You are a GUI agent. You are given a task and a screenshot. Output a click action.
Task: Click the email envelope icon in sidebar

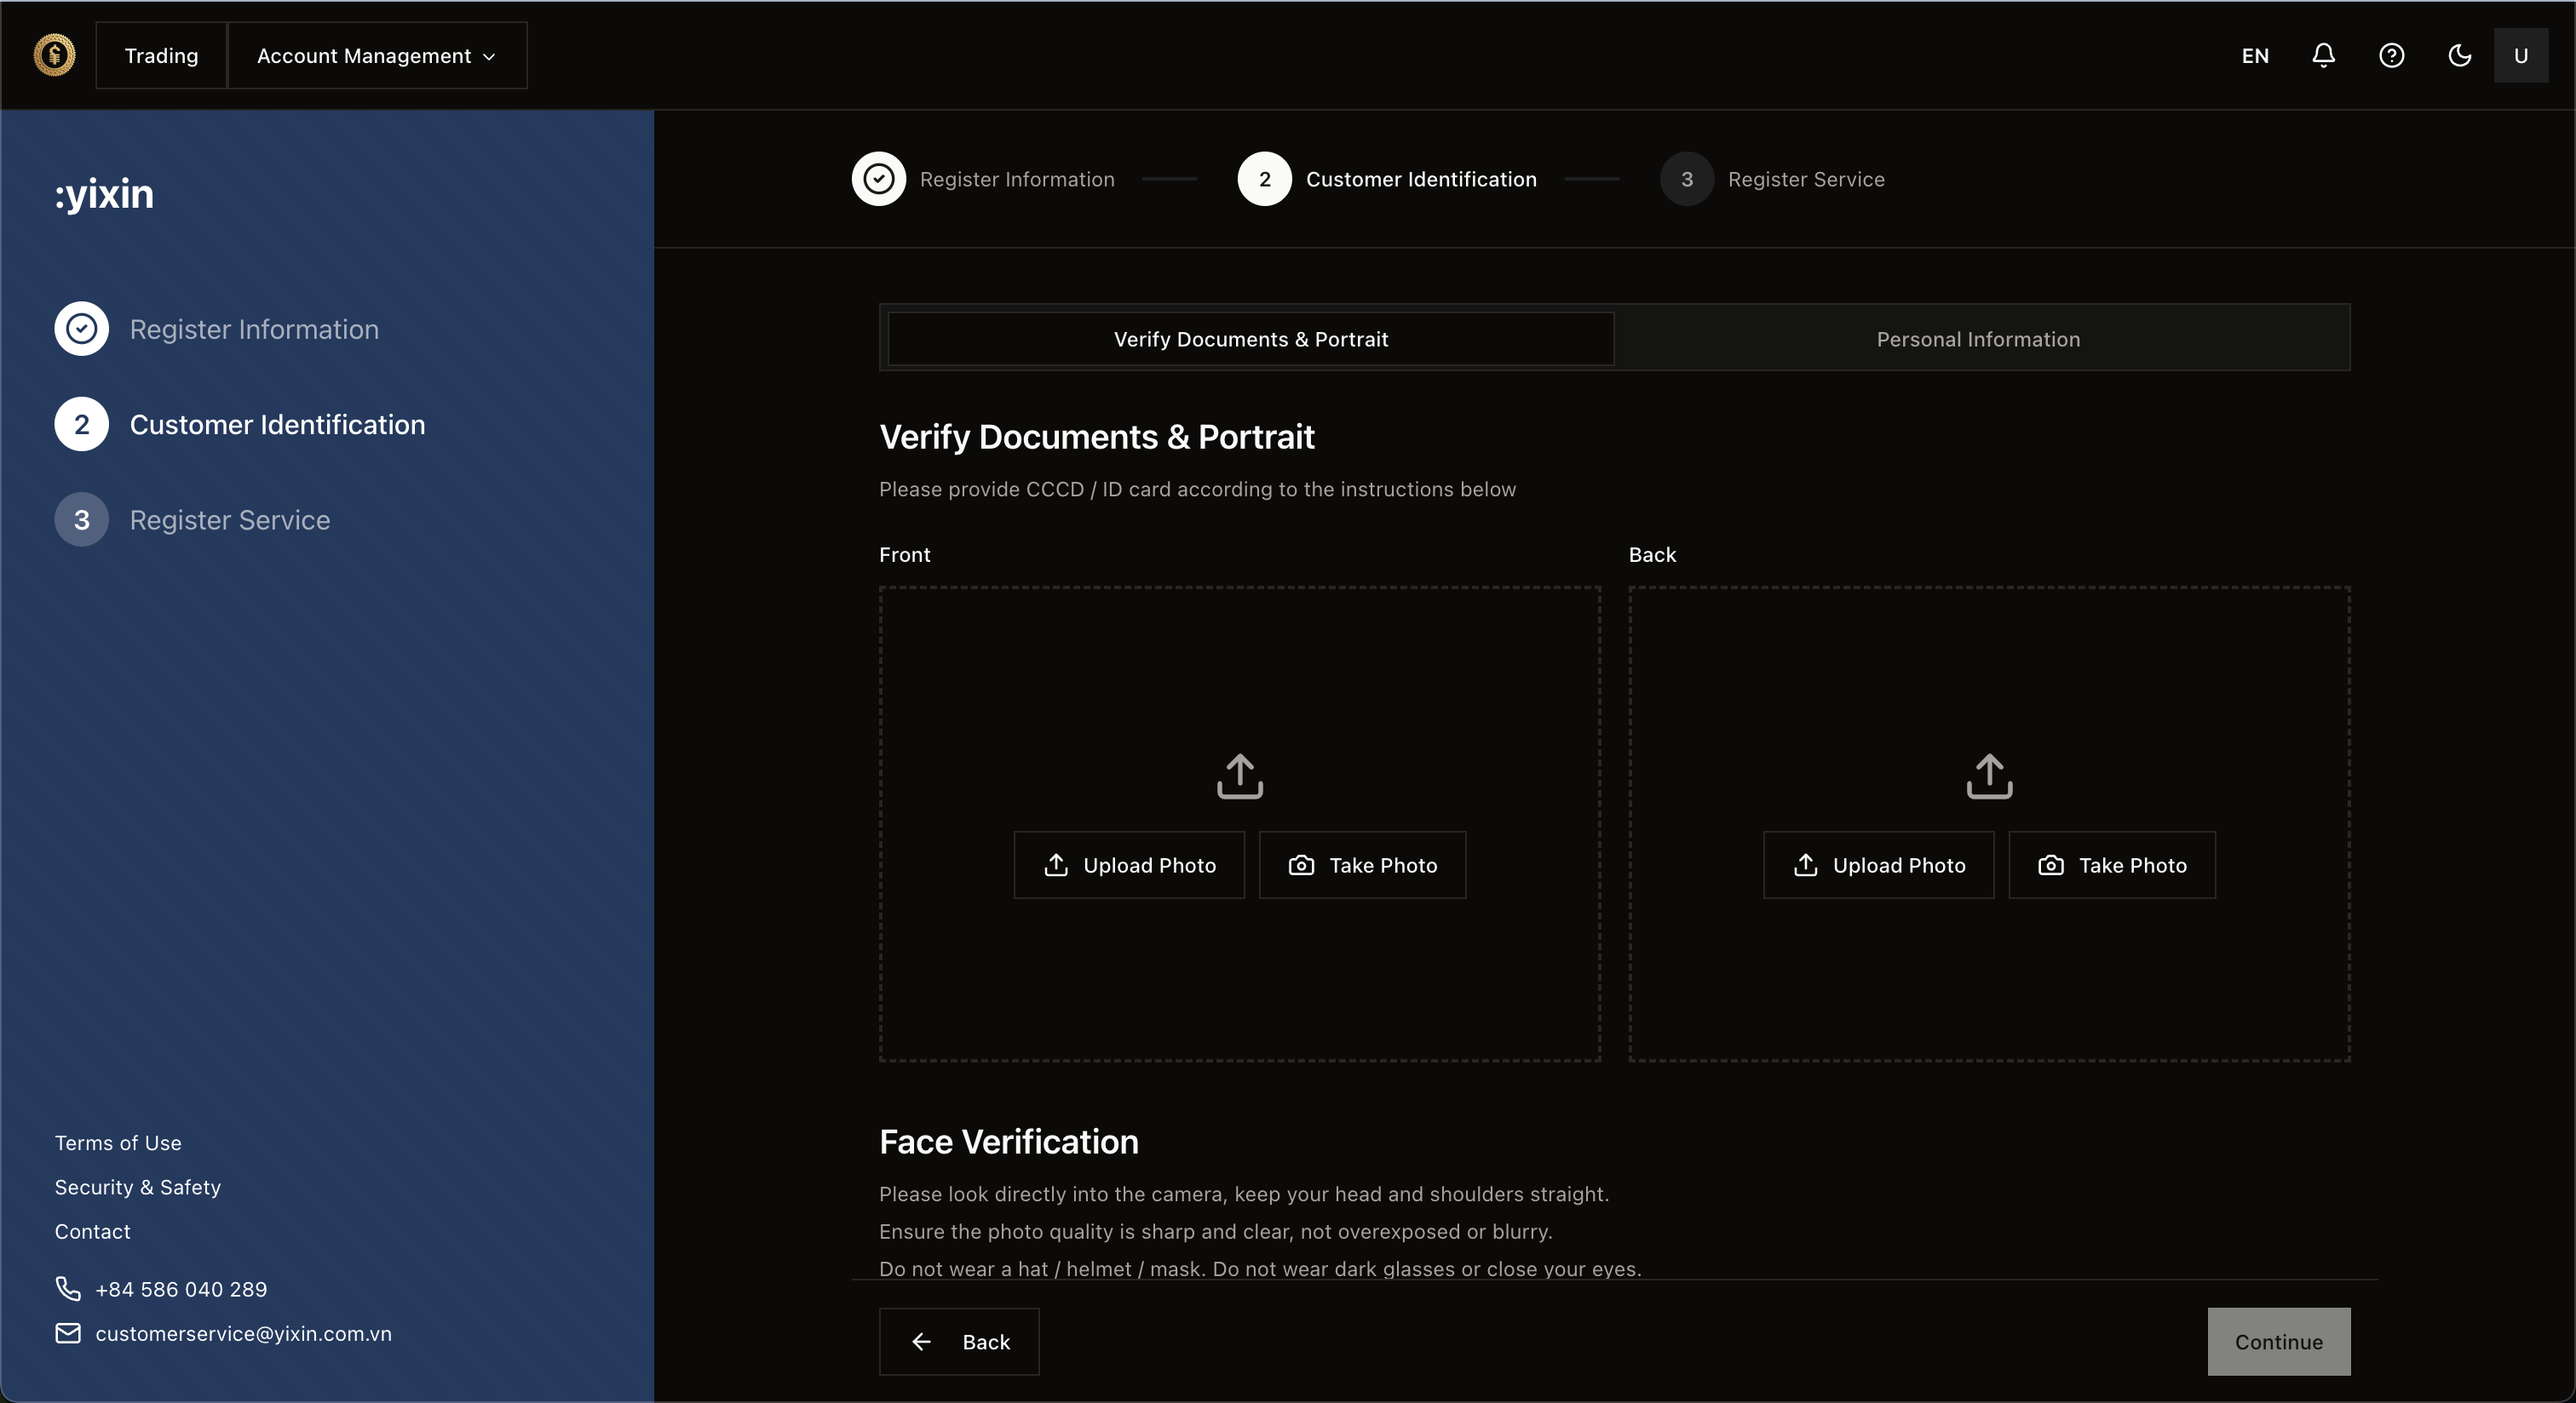pyautogui.click(x=68, y=1333)
